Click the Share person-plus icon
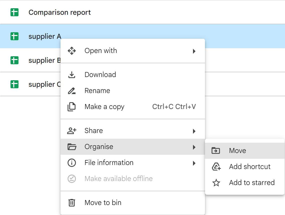This screenshot has width=285, height=215. pyautogui.click(x=72, y=131)
